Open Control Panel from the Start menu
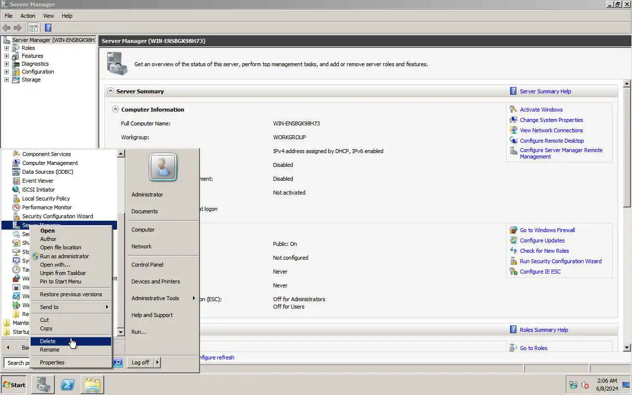The width and height of the screenshot is (632, 395). 147,265
